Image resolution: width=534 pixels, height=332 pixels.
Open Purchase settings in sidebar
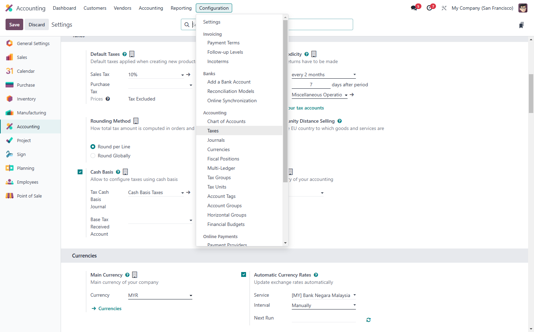(30, 85)
